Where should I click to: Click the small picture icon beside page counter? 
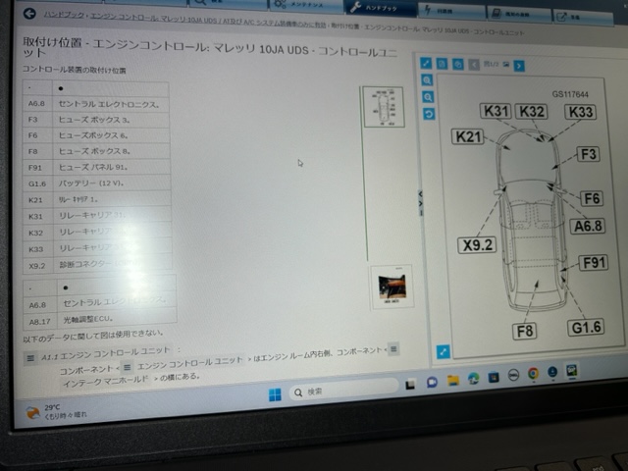[x=506, y=65]
